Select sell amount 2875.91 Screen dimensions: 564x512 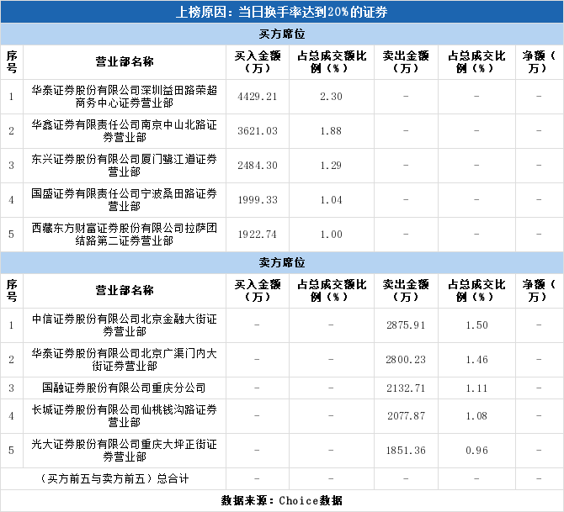pos(406,325)
